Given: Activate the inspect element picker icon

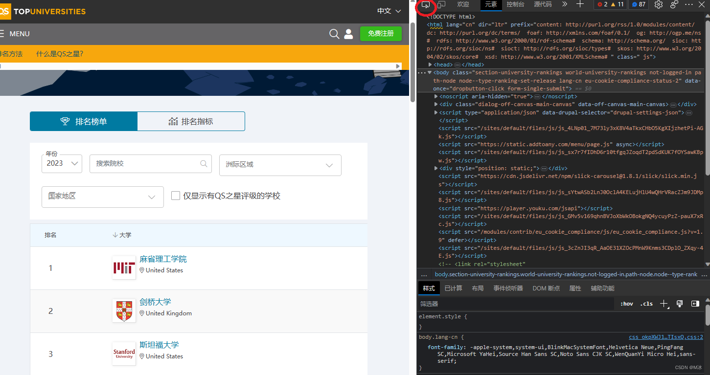Looking at the screenshot, I should (x=426, y=5).
